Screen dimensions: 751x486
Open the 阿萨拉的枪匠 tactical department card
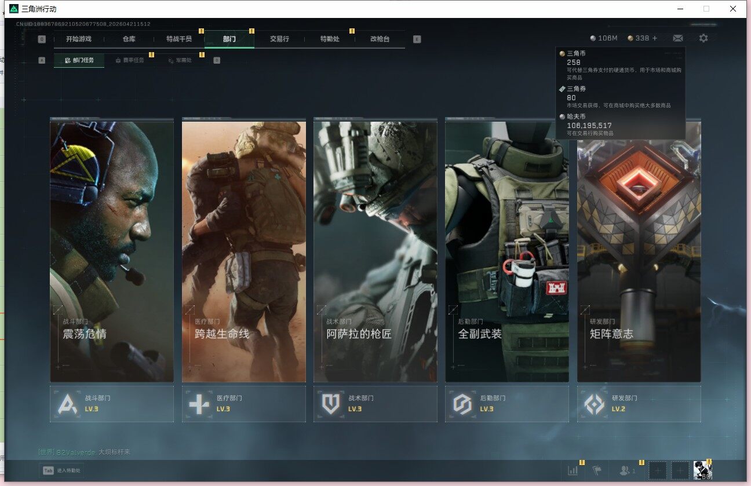[375, 251]
